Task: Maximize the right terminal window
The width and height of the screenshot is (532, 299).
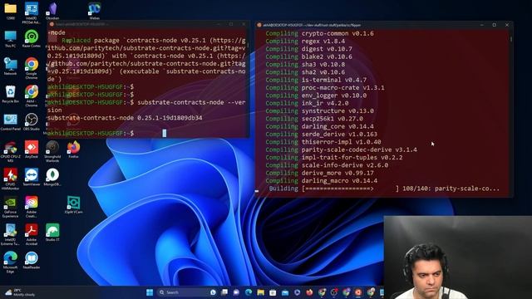Action: [495, 25]
